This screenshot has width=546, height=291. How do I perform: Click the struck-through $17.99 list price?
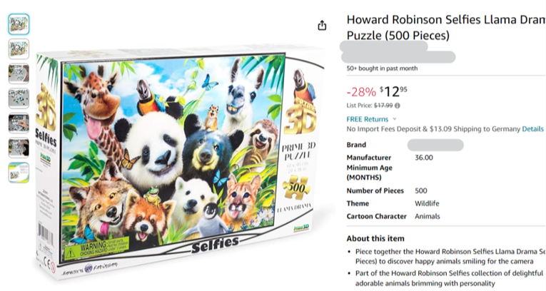tap(383, 106)
